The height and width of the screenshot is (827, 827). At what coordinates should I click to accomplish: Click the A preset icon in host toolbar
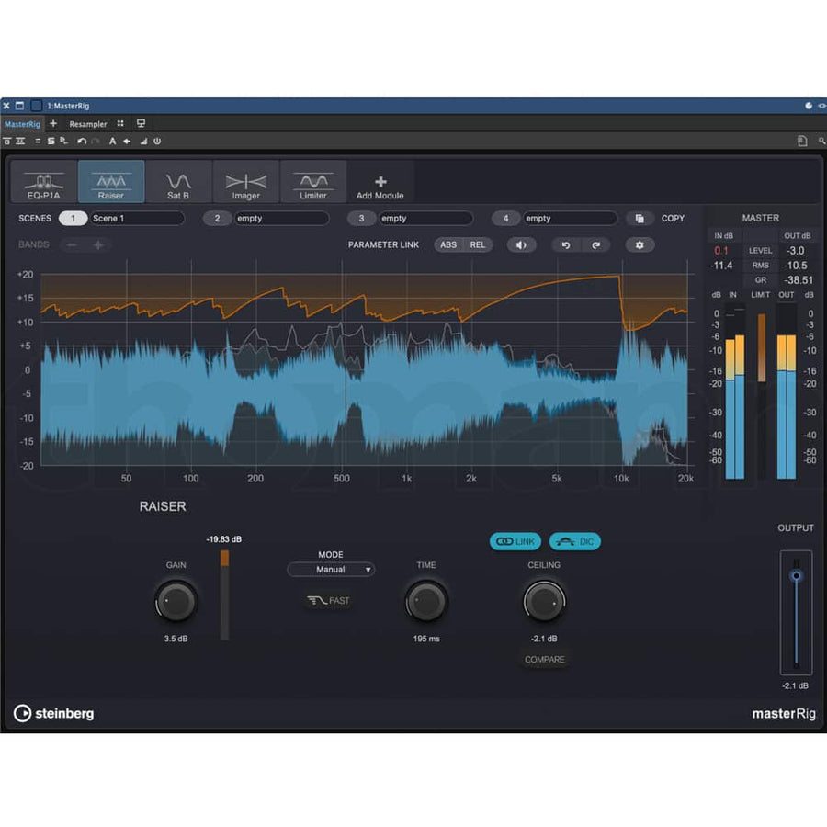112,141
